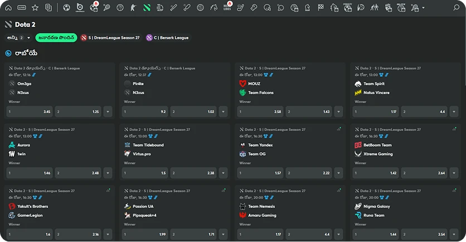The width and height of the screenshot is (466, 242).
Task: Expand more markets for Om3ga vs N3xus
Action: pyautogui.click(x=108, y=112)
